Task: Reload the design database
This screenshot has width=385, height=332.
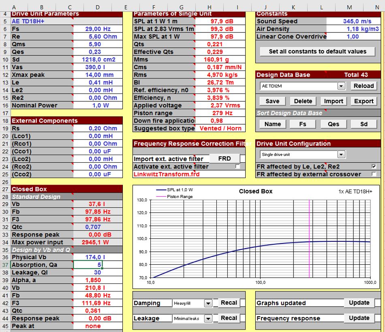Action: click(x=364, y=86)
